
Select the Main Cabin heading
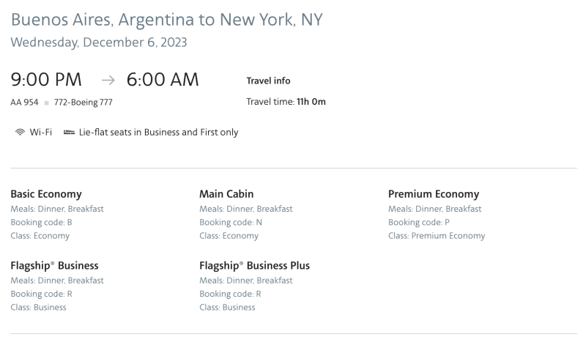point(226,194)
